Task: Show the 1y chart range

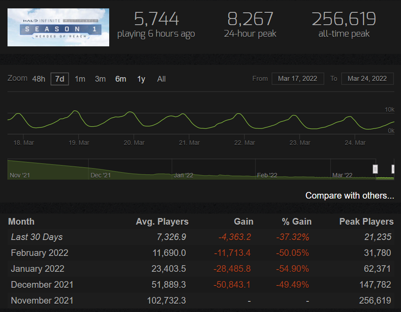Action: point(141,79)
